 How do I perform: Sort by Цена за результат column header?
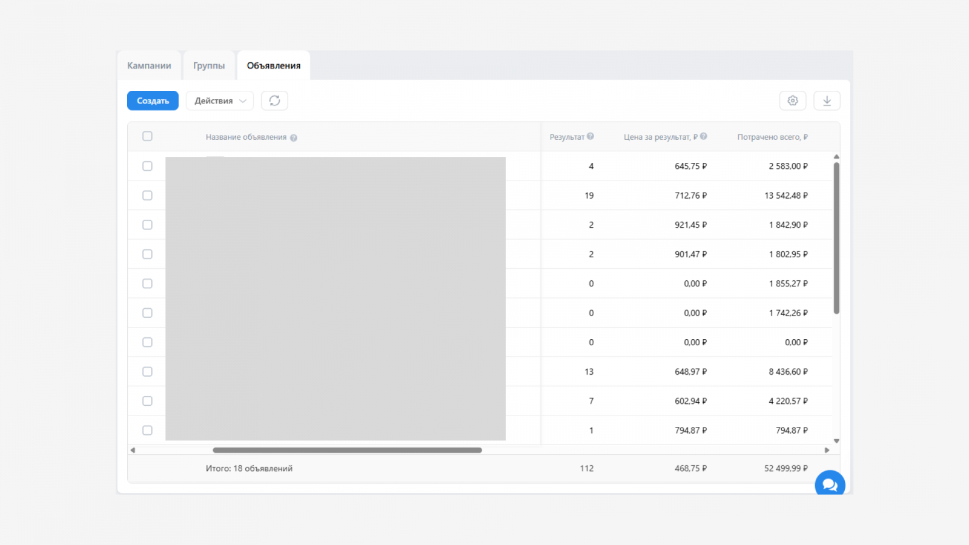click(661, 137)
